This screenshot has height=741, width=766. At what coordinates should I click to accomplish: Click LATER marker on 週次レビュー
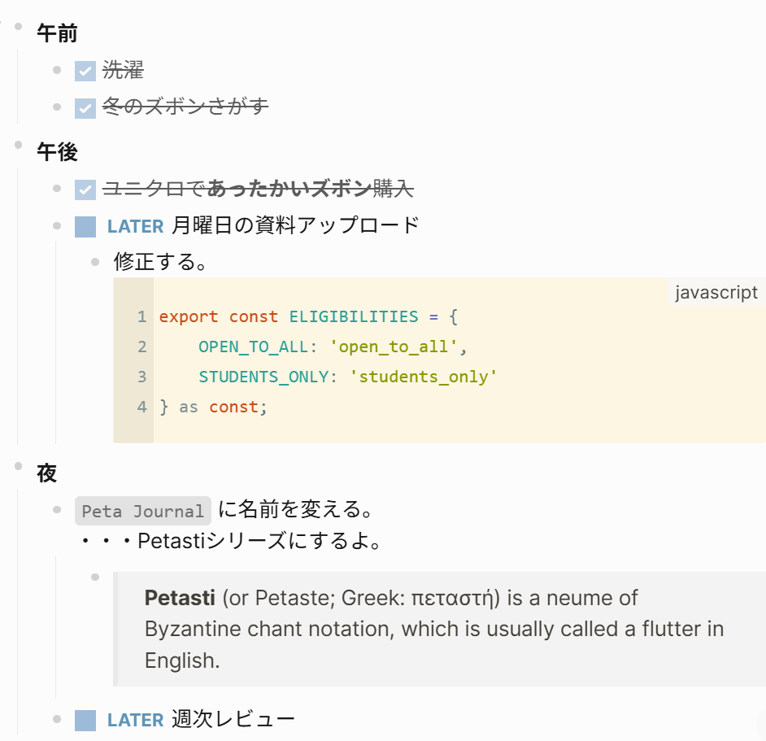coord(135,721)
